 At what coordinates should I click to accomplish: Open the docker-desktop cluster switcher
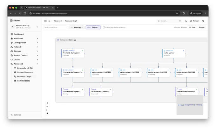(24, 27)
